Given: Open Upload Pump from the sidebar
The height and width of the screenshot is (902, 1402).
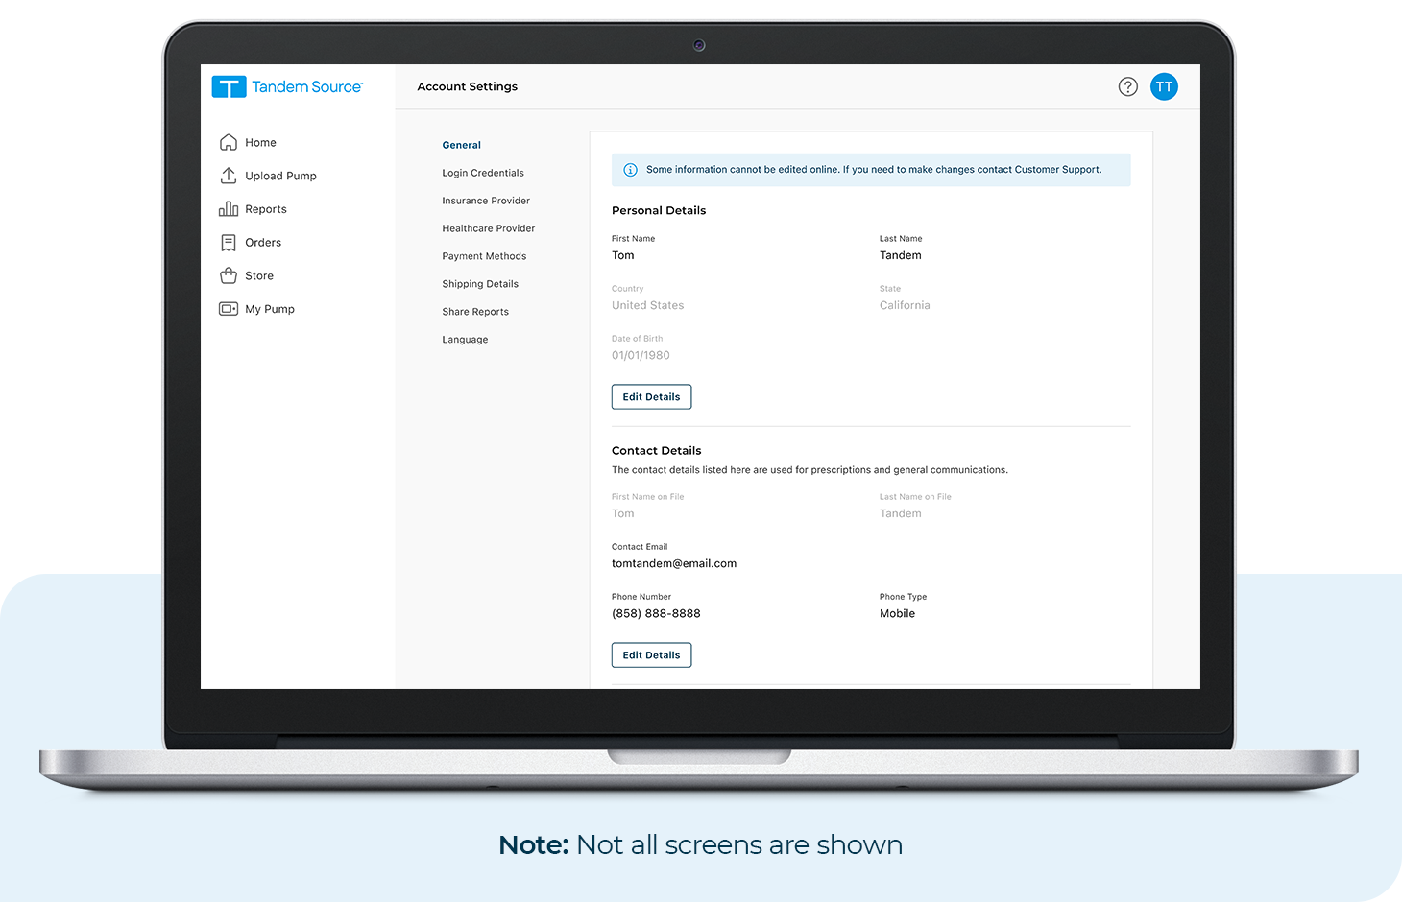Looking at the screenshot, I should pyautogui.click(x=230, y=175).
